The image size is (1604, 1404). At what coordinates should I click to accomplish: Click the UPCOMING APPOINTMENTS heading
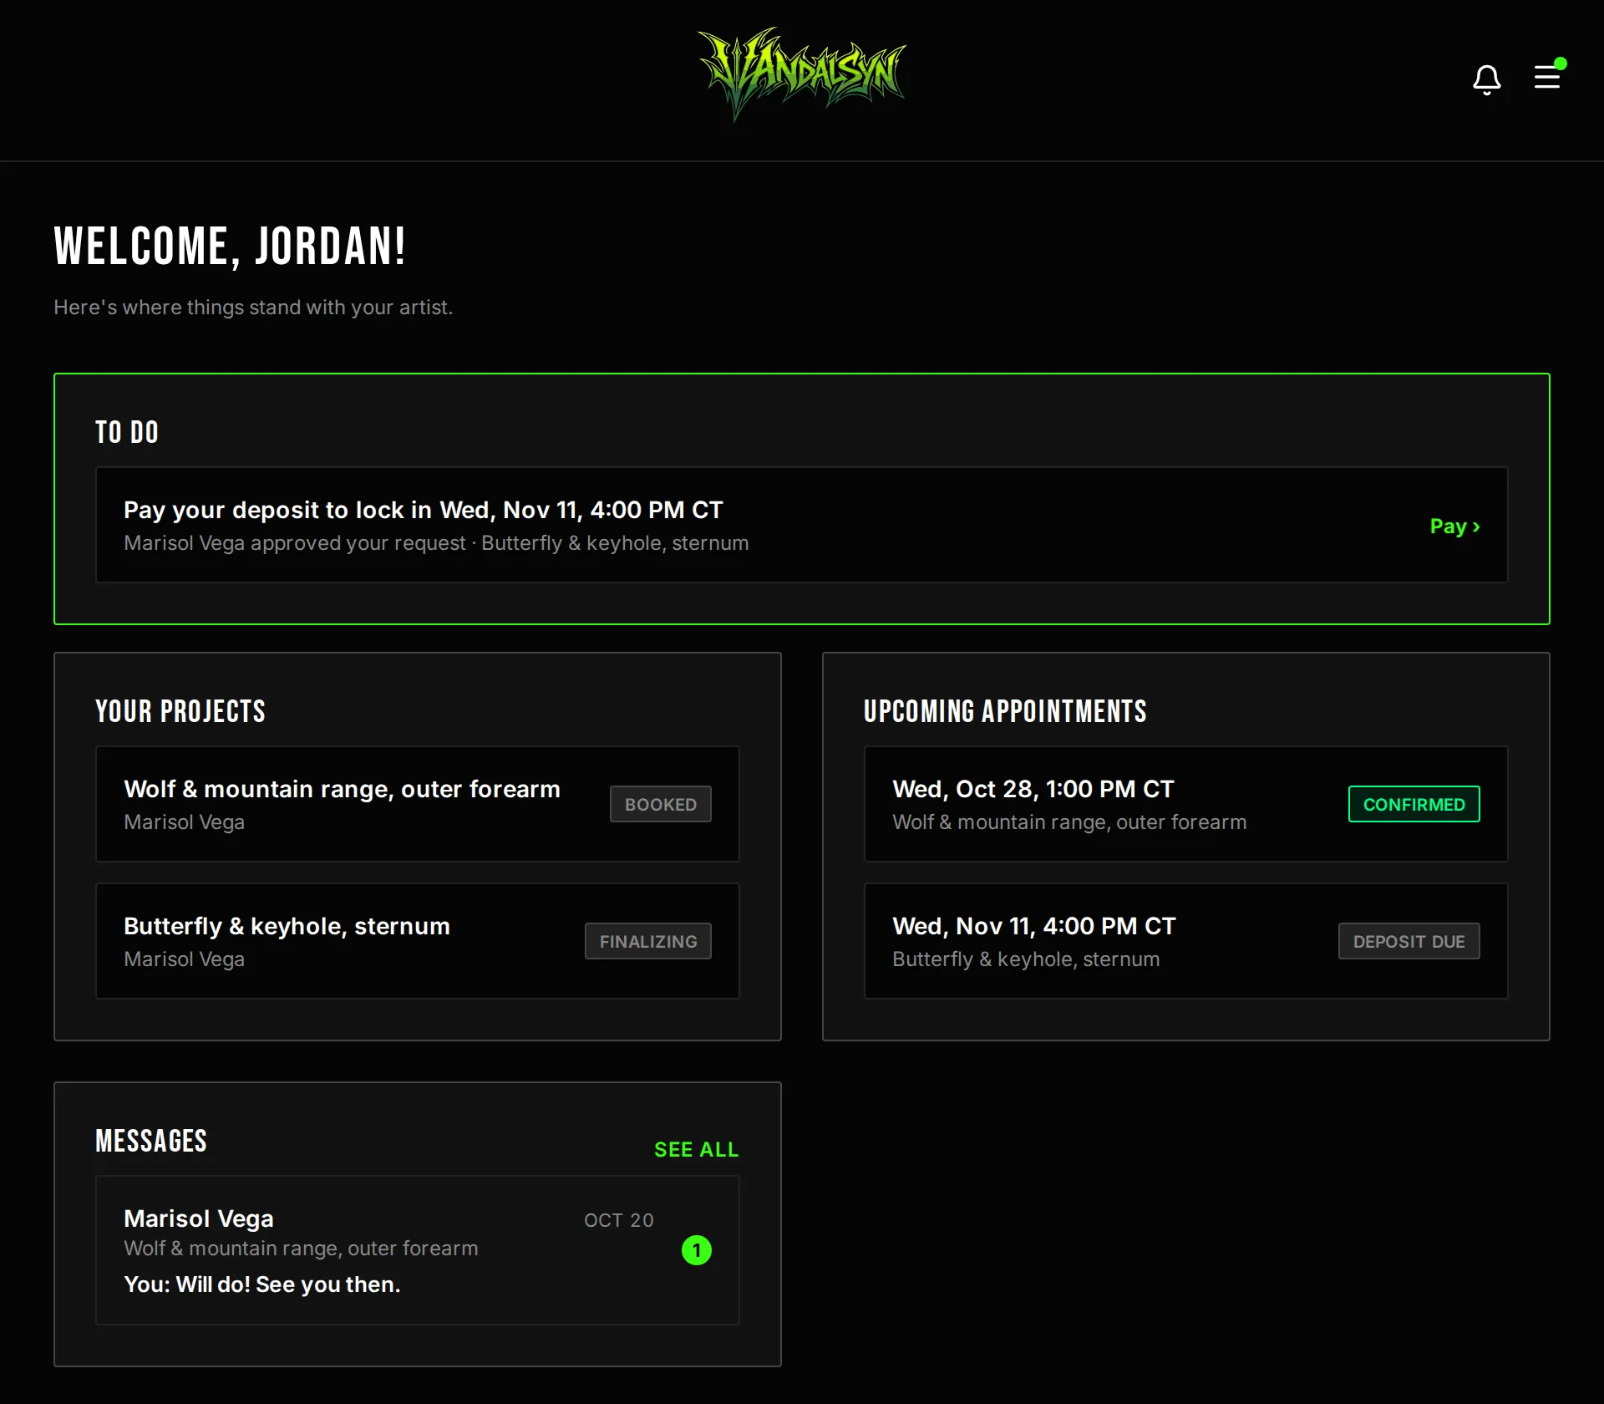pyautogui.click(x=1005, y=711)
